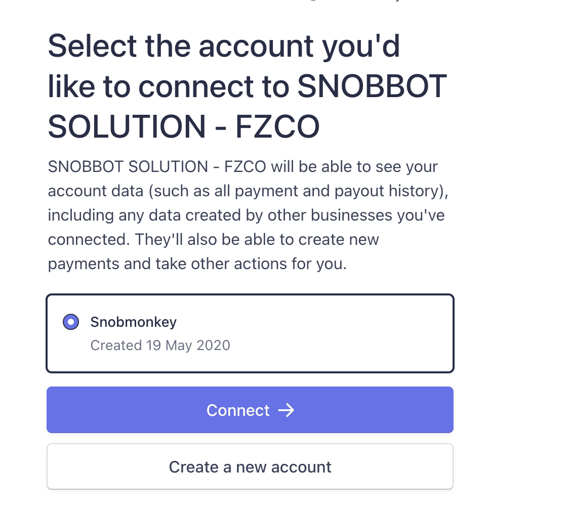The height and width of the screenshot is (514, 569).
Task: Click the SNOBBOT word in the heading
Action: pyautogui.click(x=372, y=87)
